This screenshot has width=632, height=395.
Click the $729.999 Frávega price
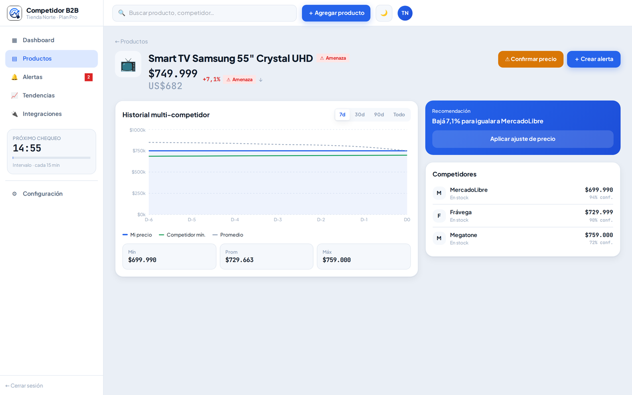pos(599,212)
